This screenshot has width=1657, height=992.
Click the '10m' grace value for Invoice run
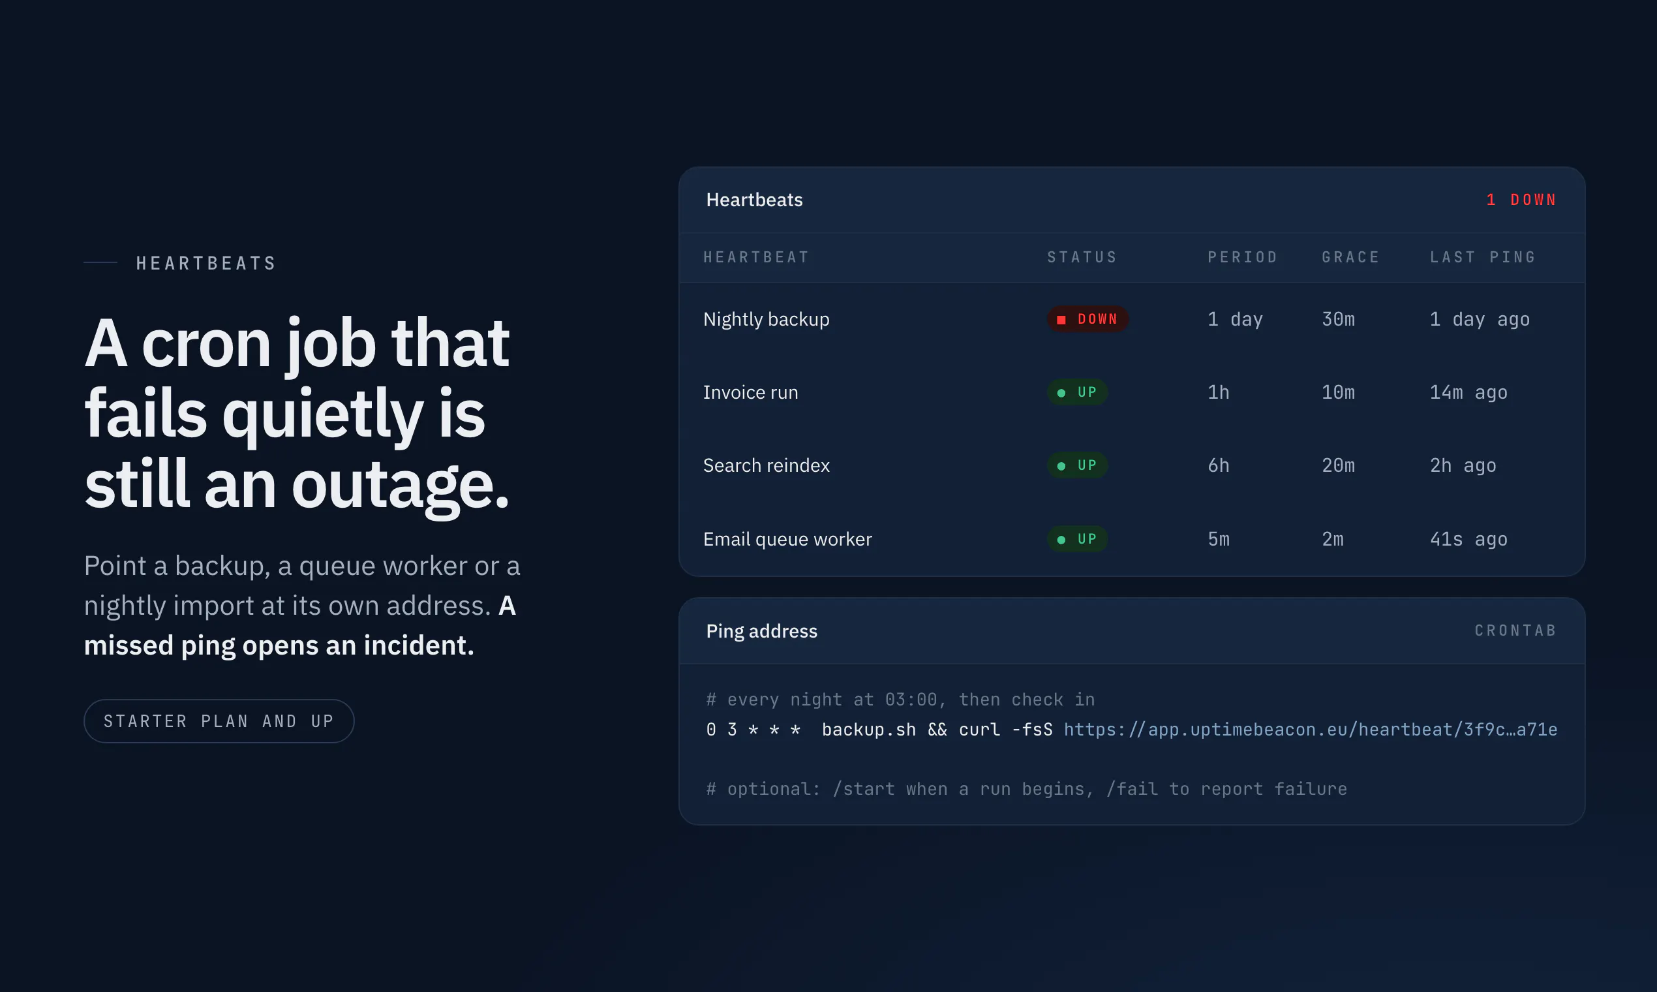tap(1338, 392)
